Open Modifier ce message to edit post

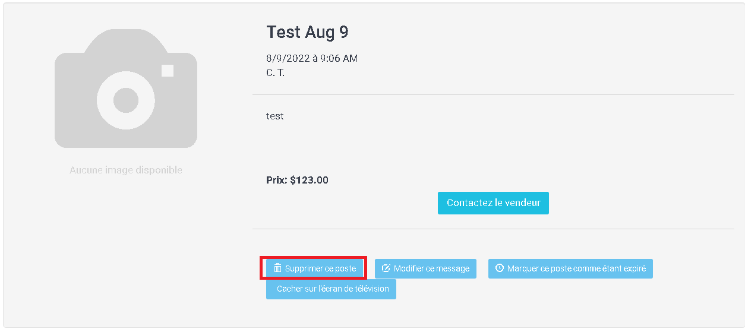point(425,268)
